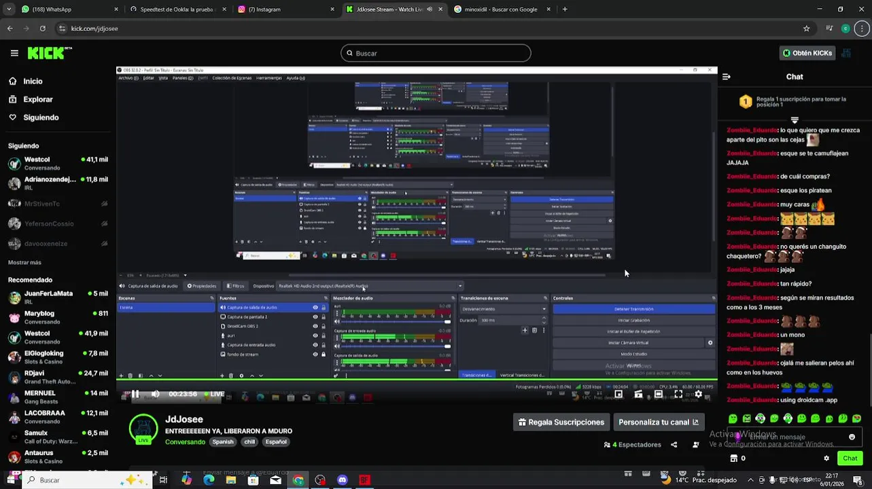The image size is (872, 489).
Task: Open Siguiendo in the sidebar
Action: tap(33, 117)
